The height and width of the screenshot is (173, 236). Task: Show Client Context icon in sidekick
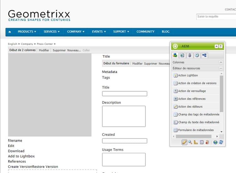207,142
